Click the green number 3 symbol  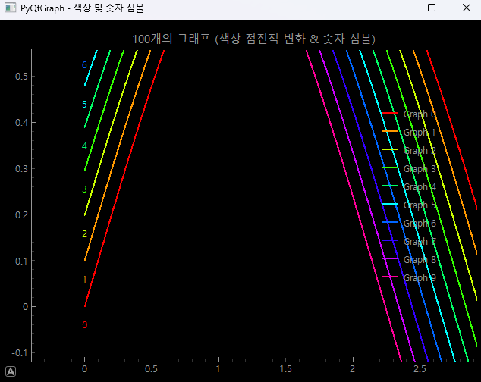(85, 189)
